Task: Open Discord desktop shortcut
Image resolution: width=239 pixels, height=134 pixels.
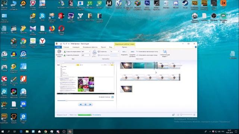Action: click(x=176, y=4)
